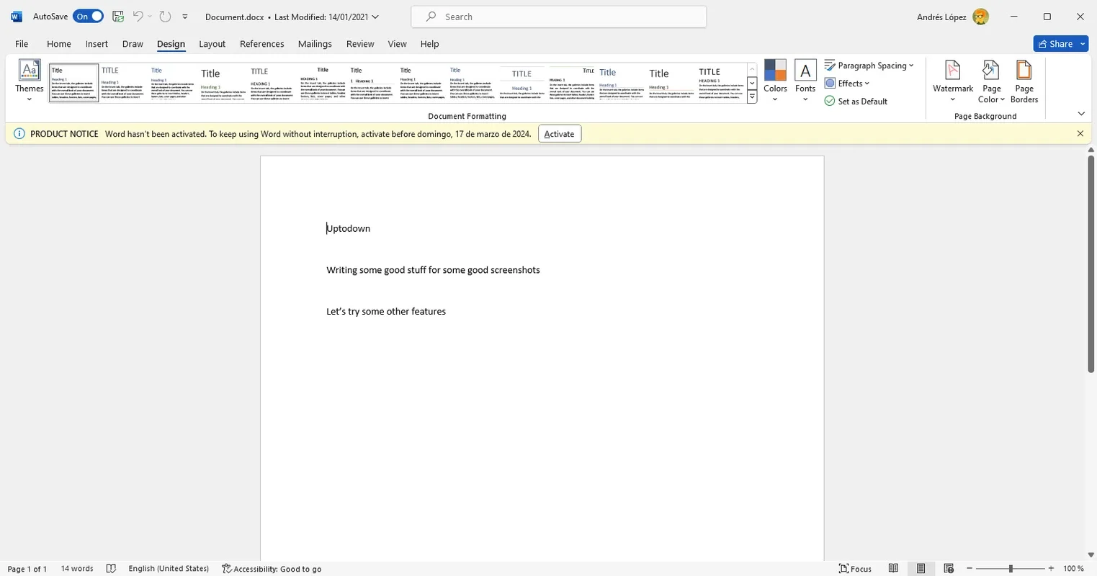Expand the style gallery More arrow
1097x576 pixels.
pyautogui.click(x=752, y=97)
